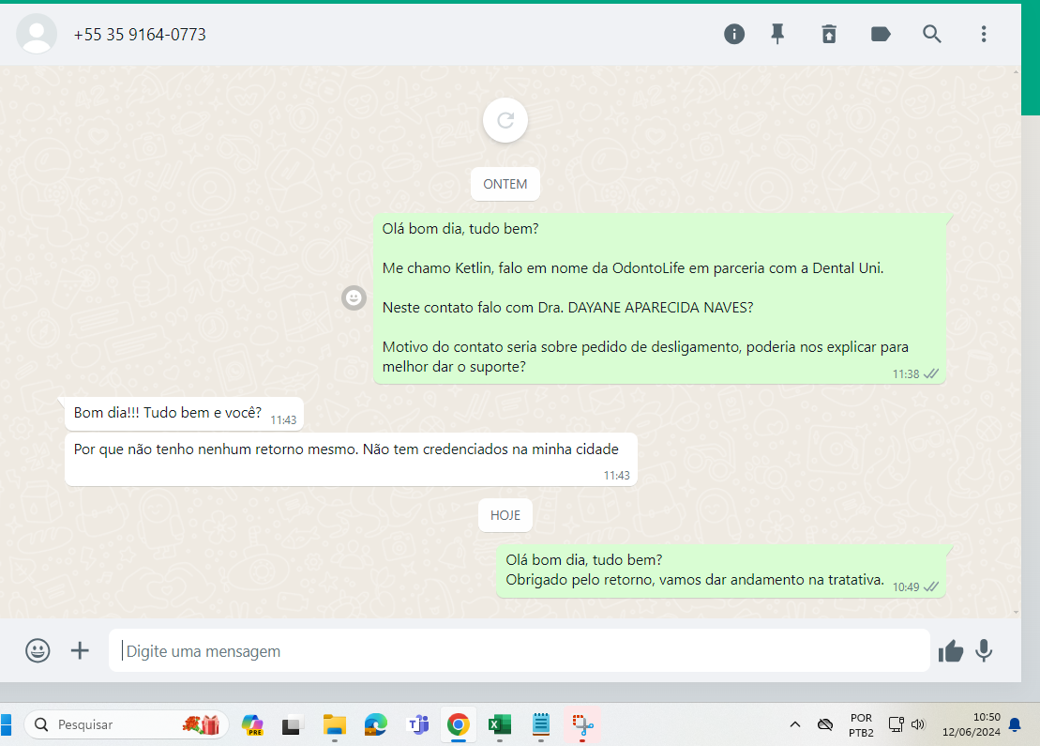Click the taskbar Pesquisar search box
This screenshot has height=746, width=1040.
(x=127, y=724)
